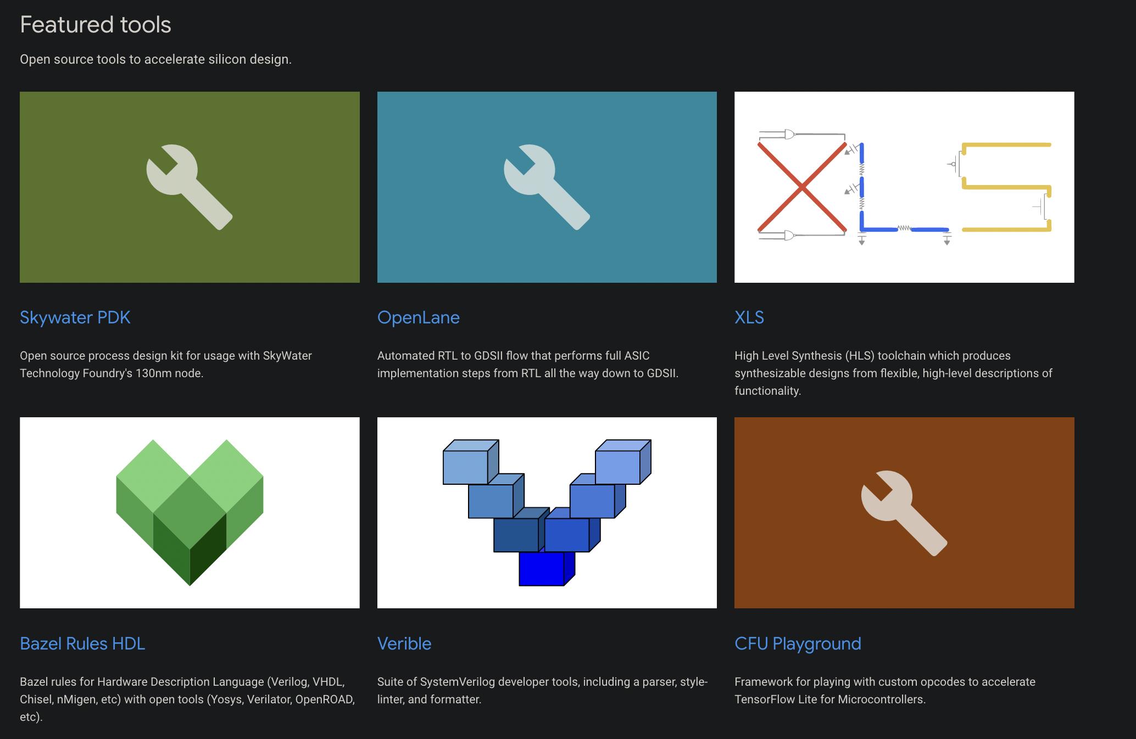This screenshot has width=1136, height=739.
Task: Click the green heart-shaped Bazel cubes logo
Action: point(190,512)
